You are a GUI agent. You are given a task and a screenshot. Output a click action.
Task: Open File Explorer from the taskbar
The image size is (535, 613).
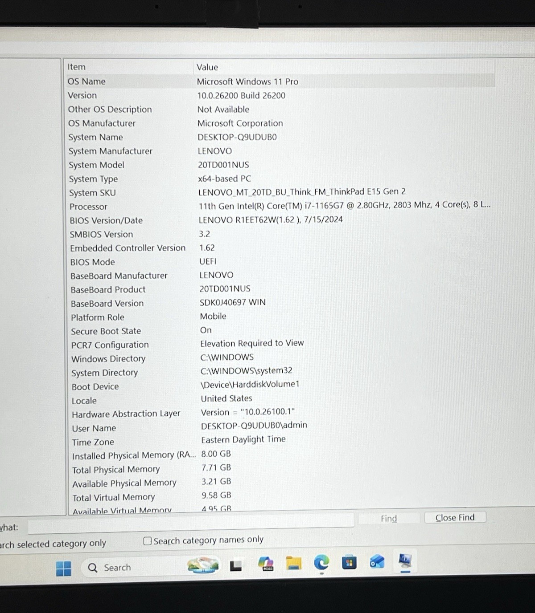pyautogui.click(x=294, y=563)
